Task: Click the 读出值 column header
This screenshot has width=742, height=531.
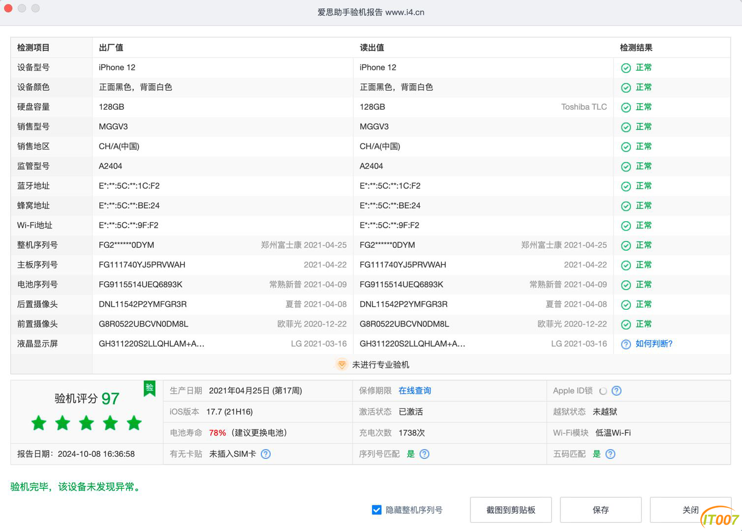Action: pyautogui.click(x=371, y=48)
